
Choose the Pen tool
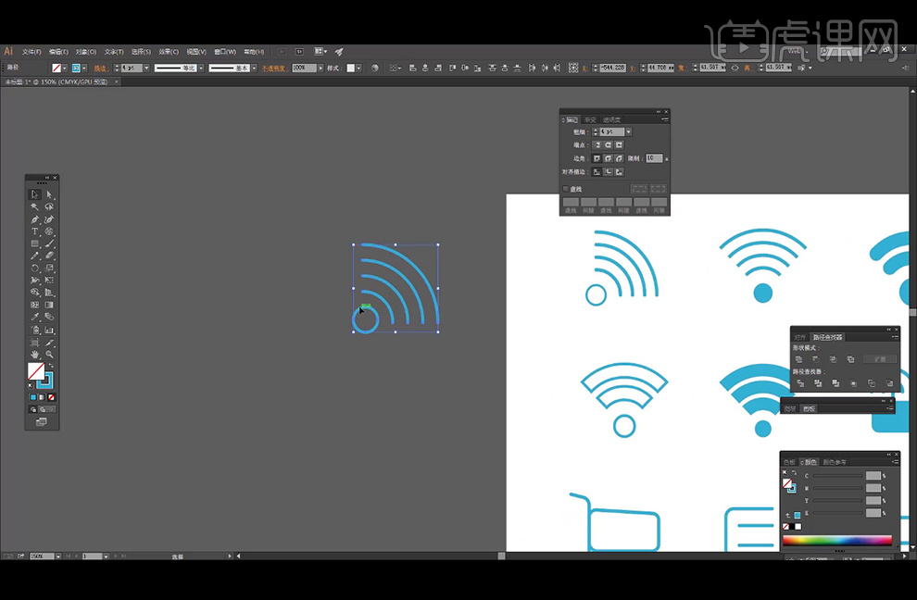coord(35,219)
